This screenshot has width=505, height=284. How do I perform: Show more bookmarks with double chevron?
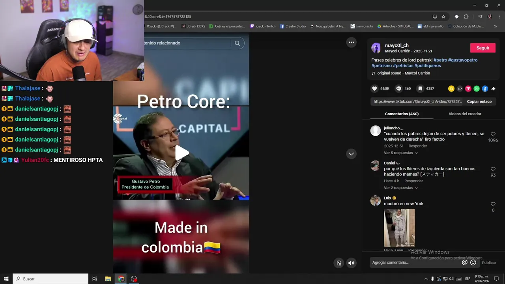pos(495,26)
